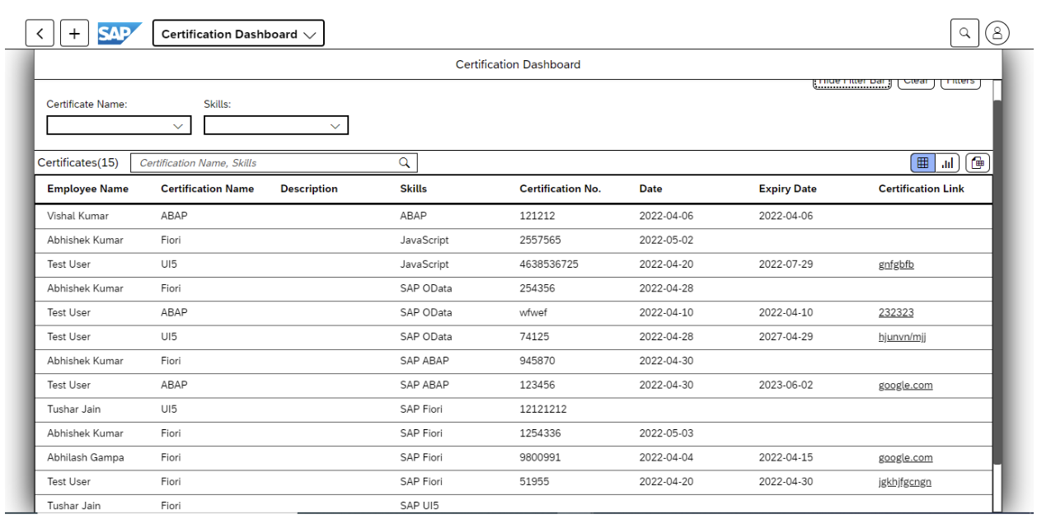This screenshot has height=519, width=1037.
Task: Open the Certificate Name dropdown
Action: tap(119, 125)
